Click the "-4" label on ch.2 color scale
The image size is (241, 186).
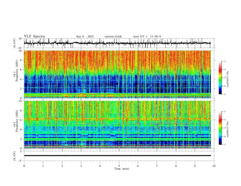225,120
